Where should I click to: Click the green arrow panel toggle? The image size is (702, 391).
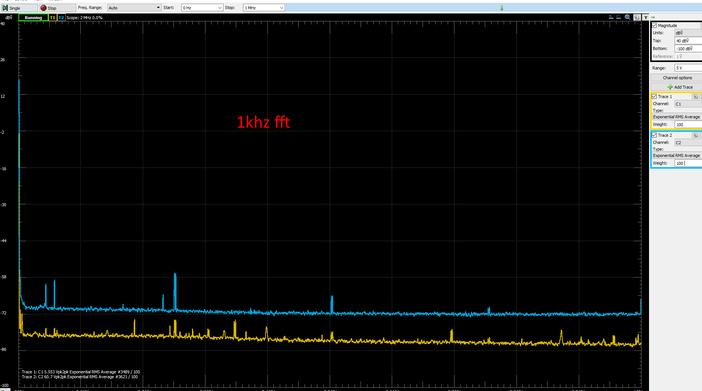click(x=653, y=17)
